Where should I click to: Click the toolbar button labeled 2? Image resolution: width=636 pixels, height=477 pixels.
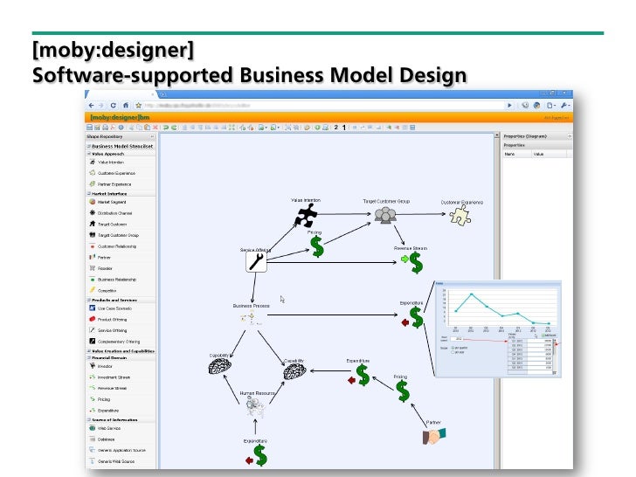(335, 128)
